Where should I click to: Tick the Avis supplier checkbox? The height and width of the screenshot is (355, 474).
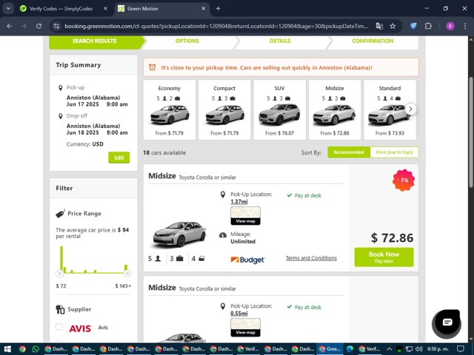click(59, 327)
